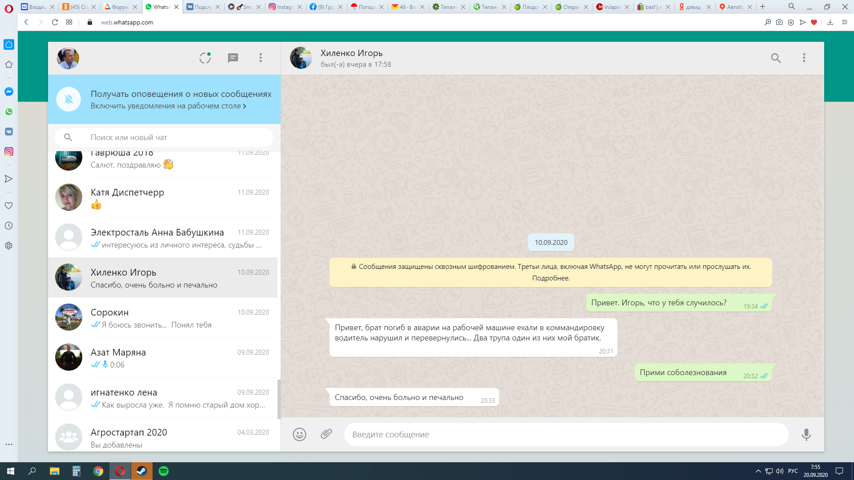Toggle Opera heart bookmark in address bar

[814, 22]
